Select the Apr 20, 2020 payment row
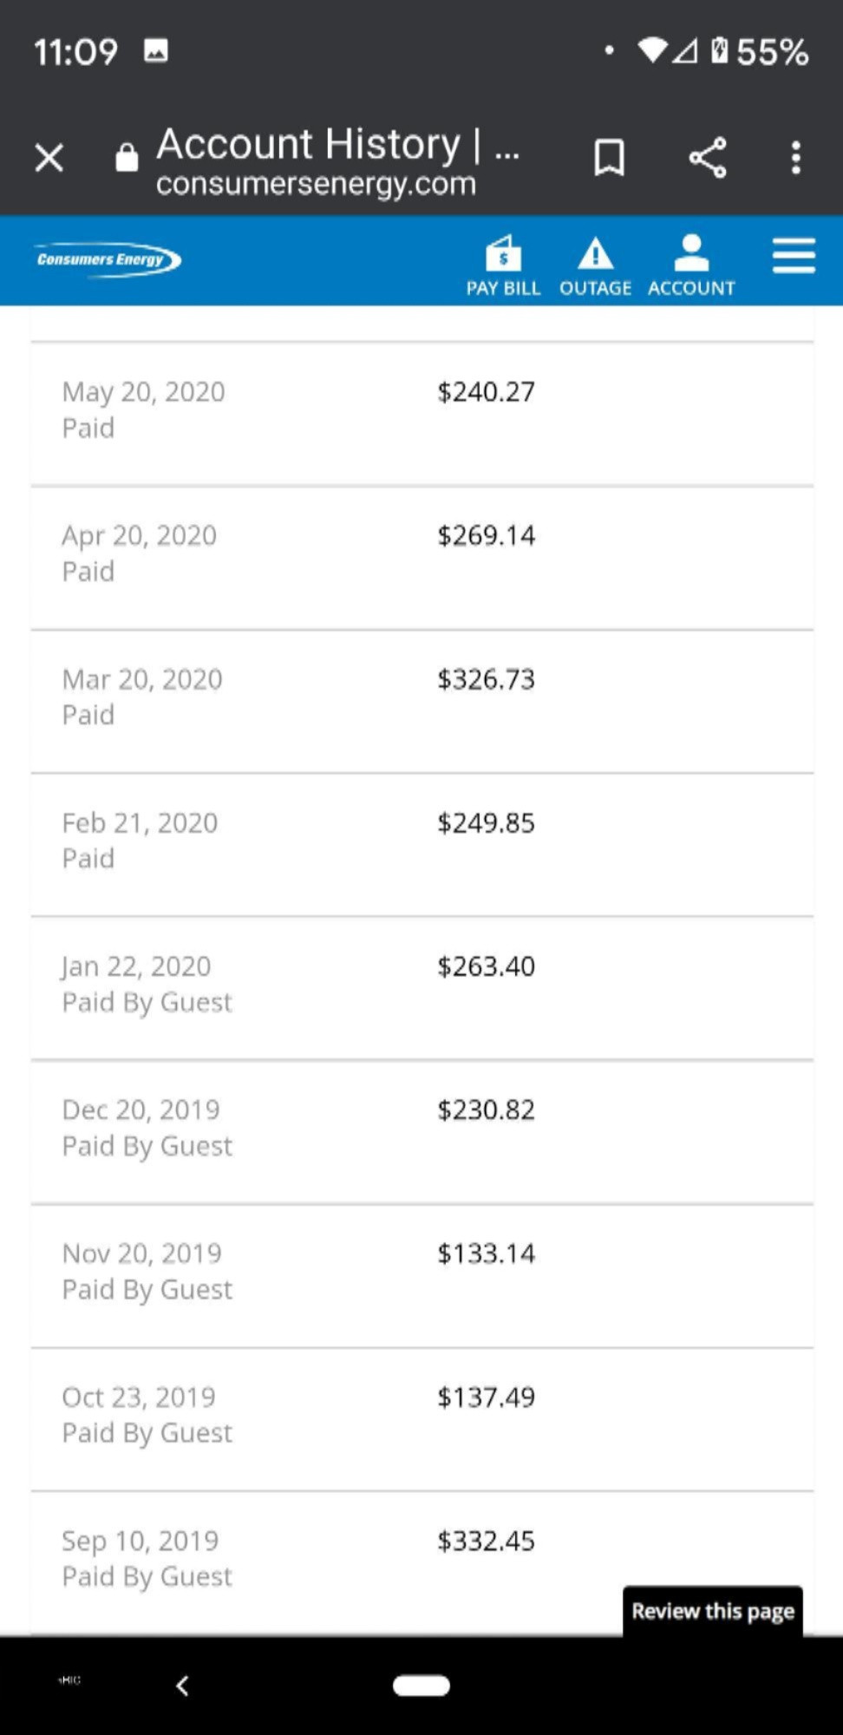This screenshot has width=843, height=1735. (422, 558)
